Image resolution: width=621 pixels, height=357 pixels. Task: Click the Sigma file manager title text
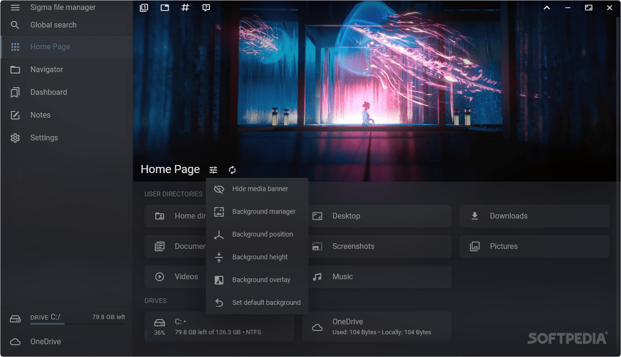coord(63,8)
